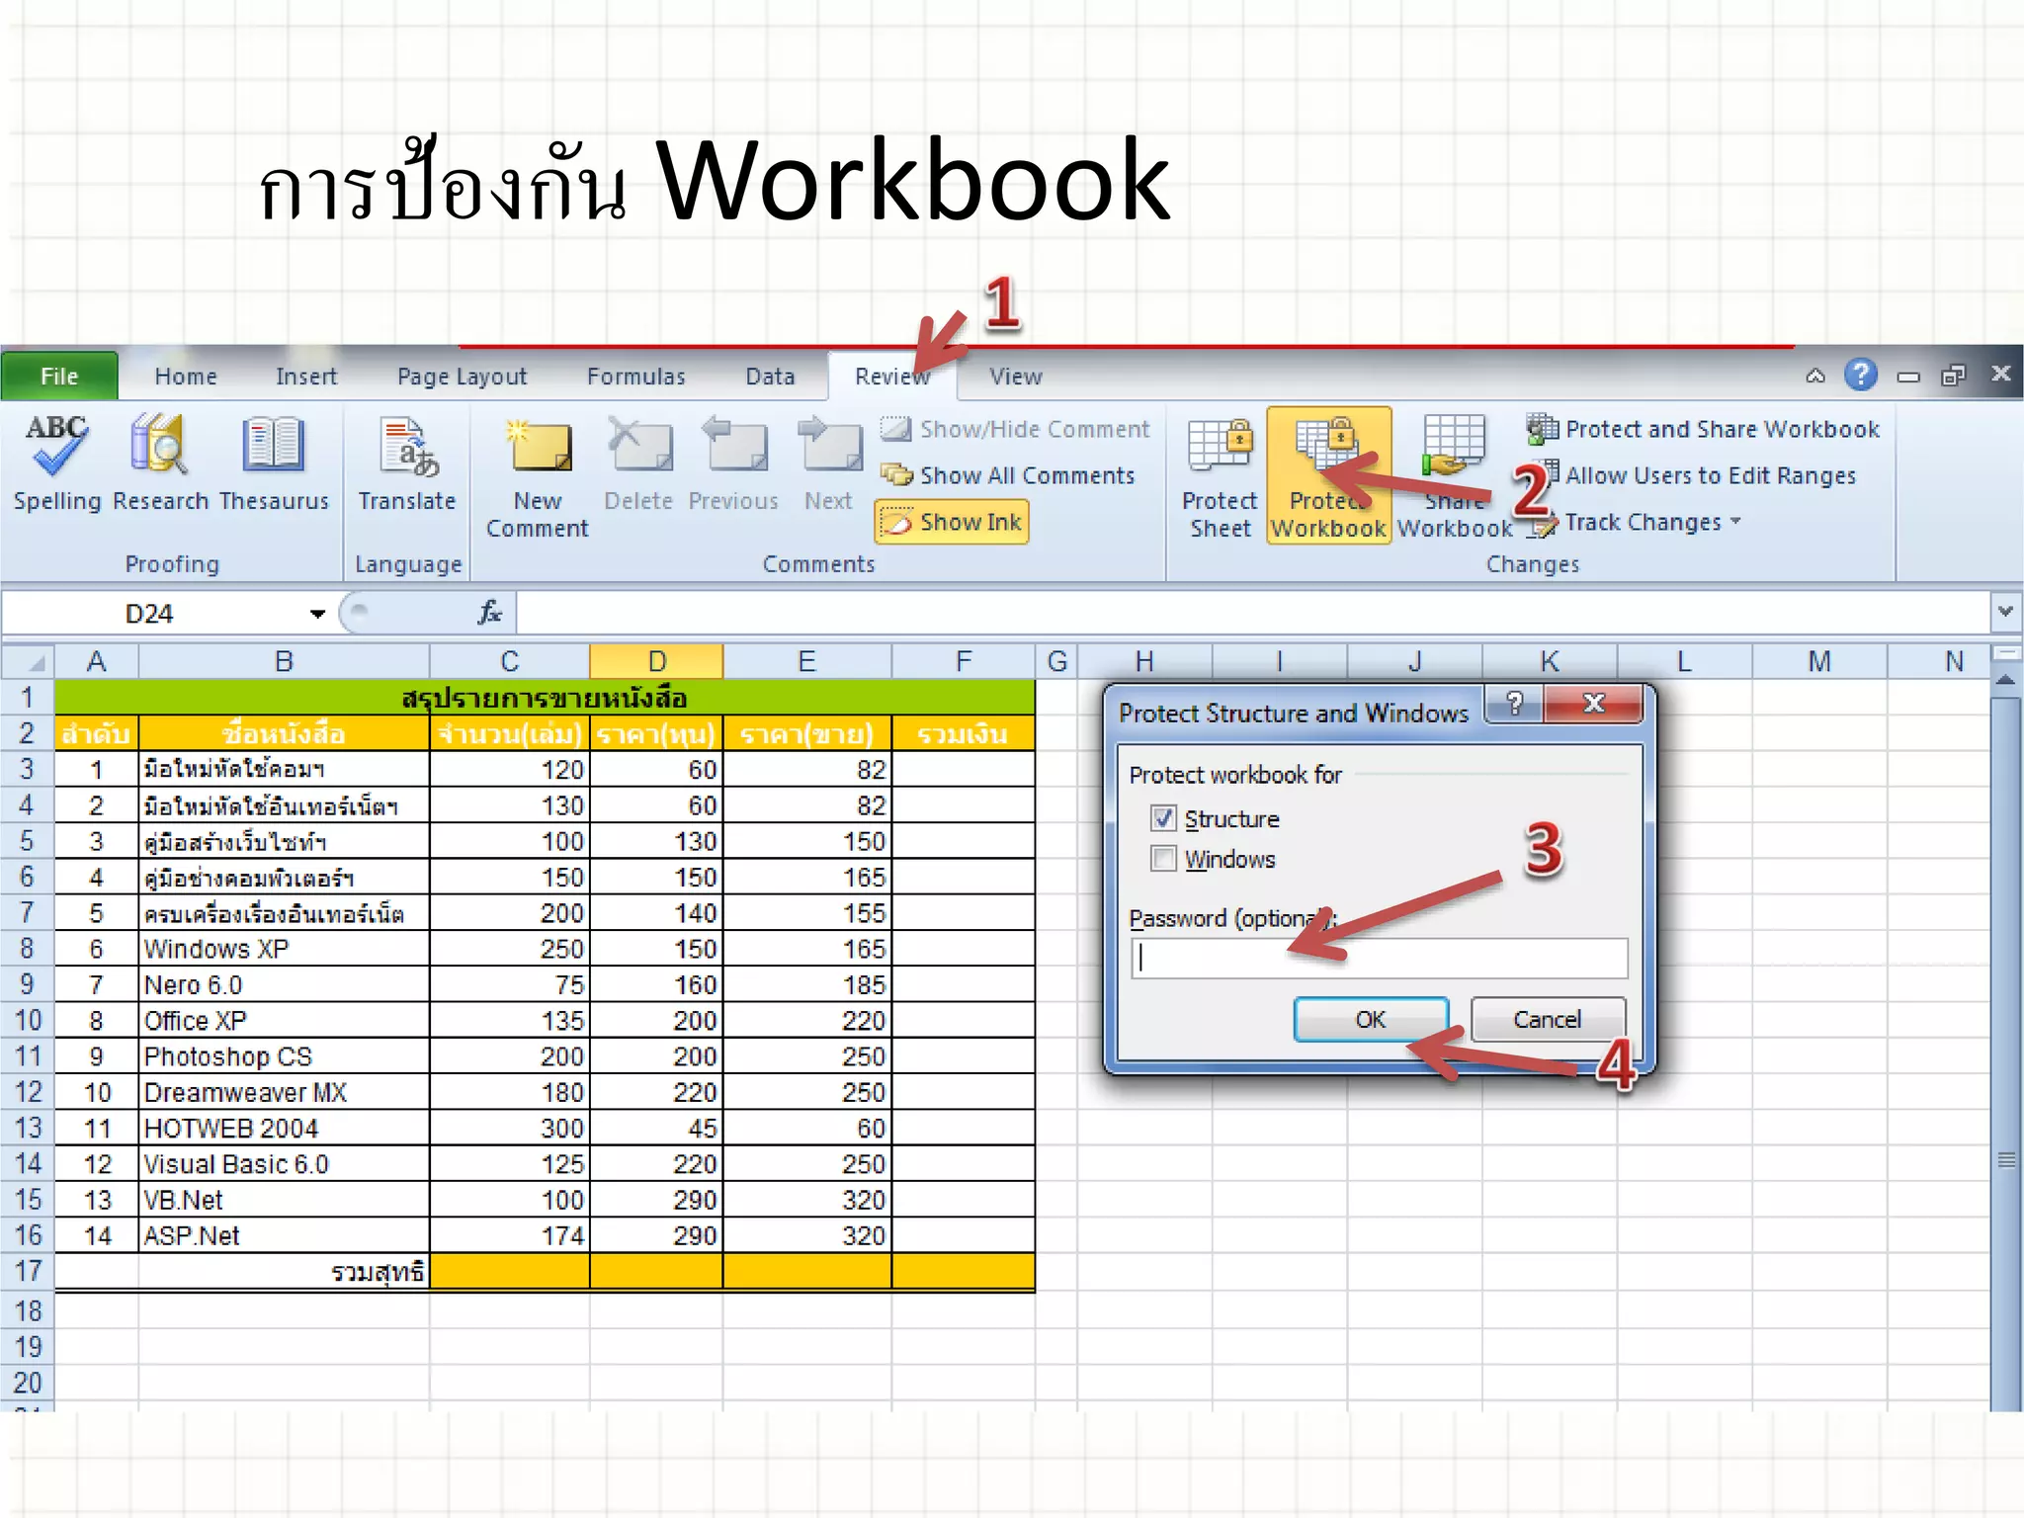
Task: Select column D header
Action: click(656, 661)
